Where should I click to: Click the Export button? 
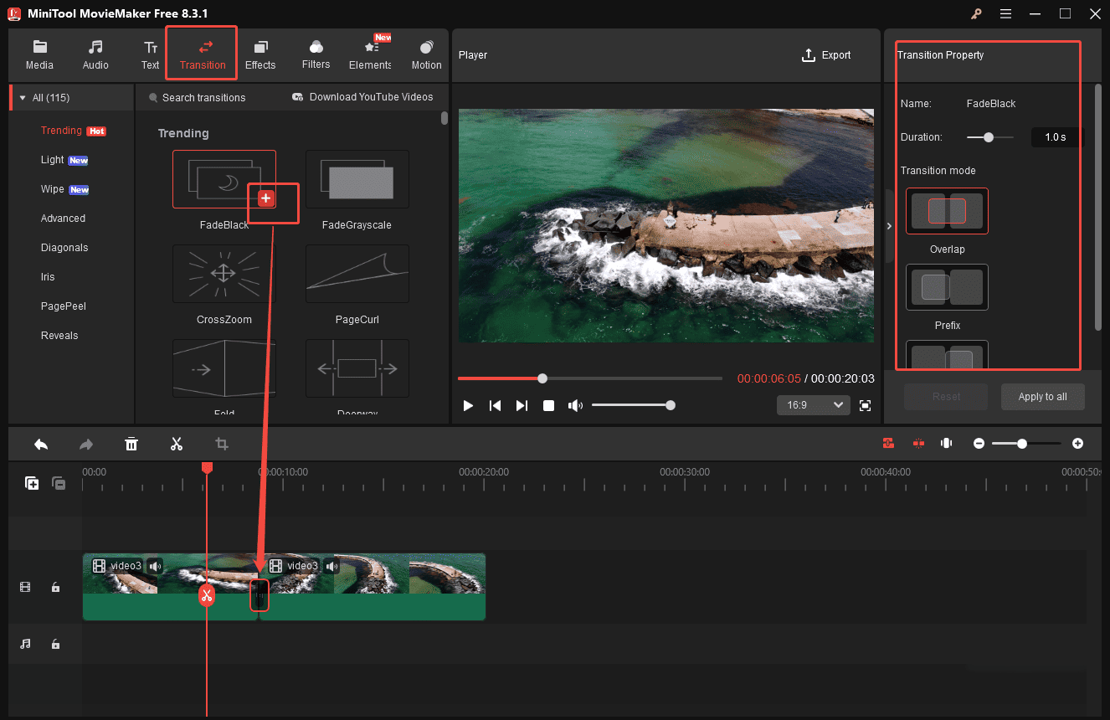[x=826, y=54]
